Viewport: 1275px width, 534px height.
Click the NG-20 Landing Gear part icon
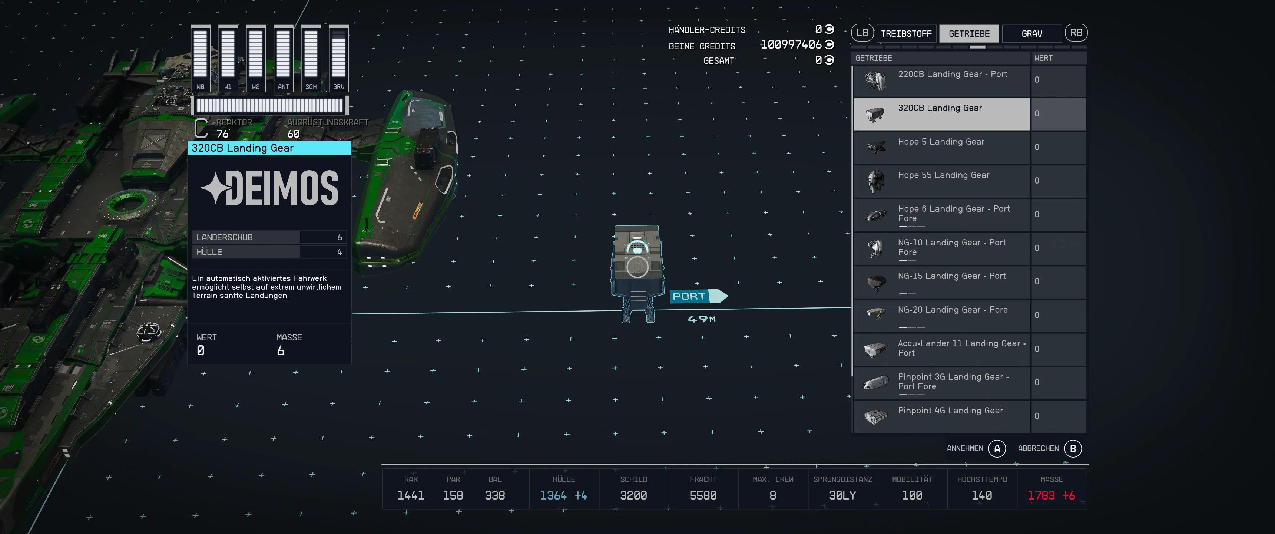[x=875, y=314]
